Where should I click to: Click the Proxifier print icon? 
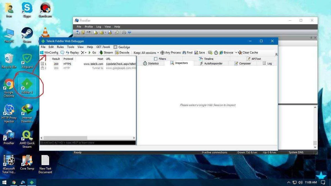(x=124, y=32)
